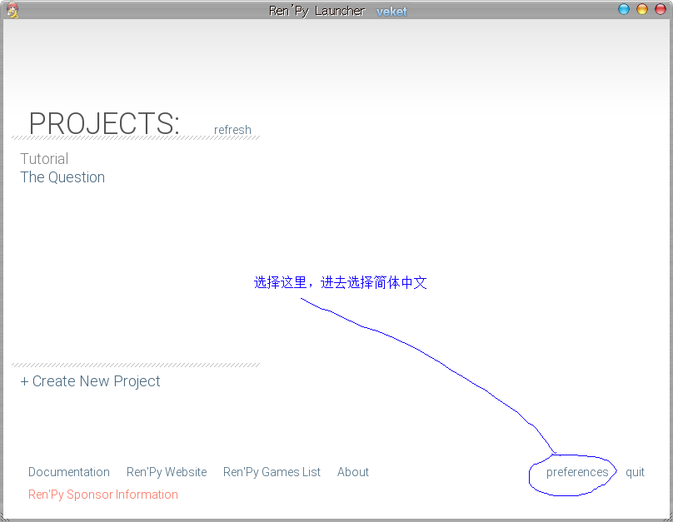Click the veket label in title bar
Viewport: 673px width, 522px height.
coord(391,12)
